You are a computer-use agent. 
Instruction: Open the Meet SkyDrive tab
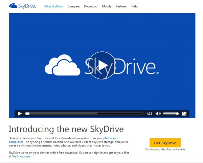coord(53,6)
